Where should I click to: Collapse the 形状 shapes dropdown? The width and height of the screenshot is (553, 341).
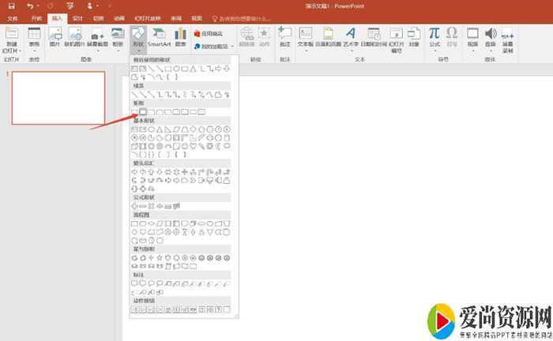pyautogui.click(x=137, y=40)
